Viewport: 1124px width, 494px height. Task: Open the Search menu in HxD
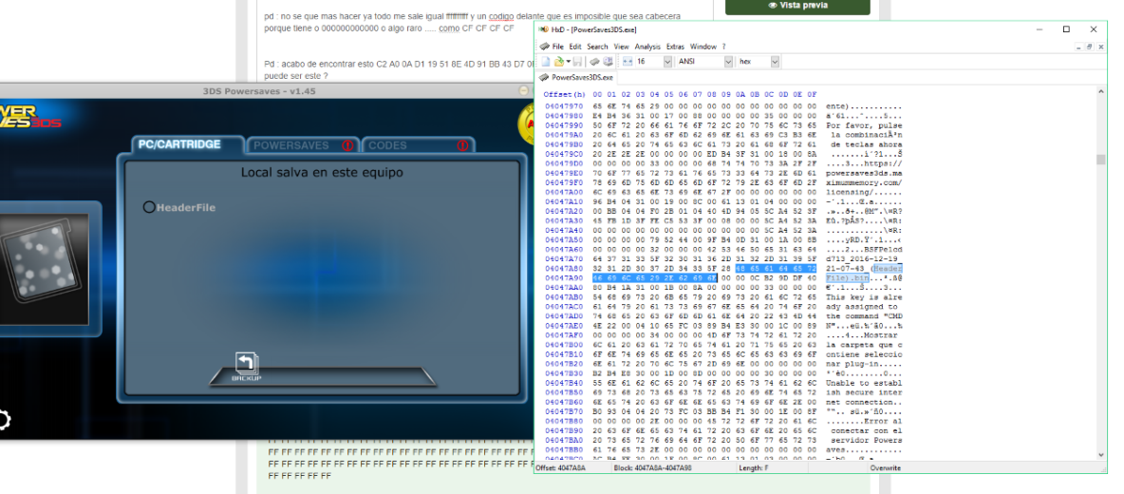pyautogui.click(x=597, y=47)
